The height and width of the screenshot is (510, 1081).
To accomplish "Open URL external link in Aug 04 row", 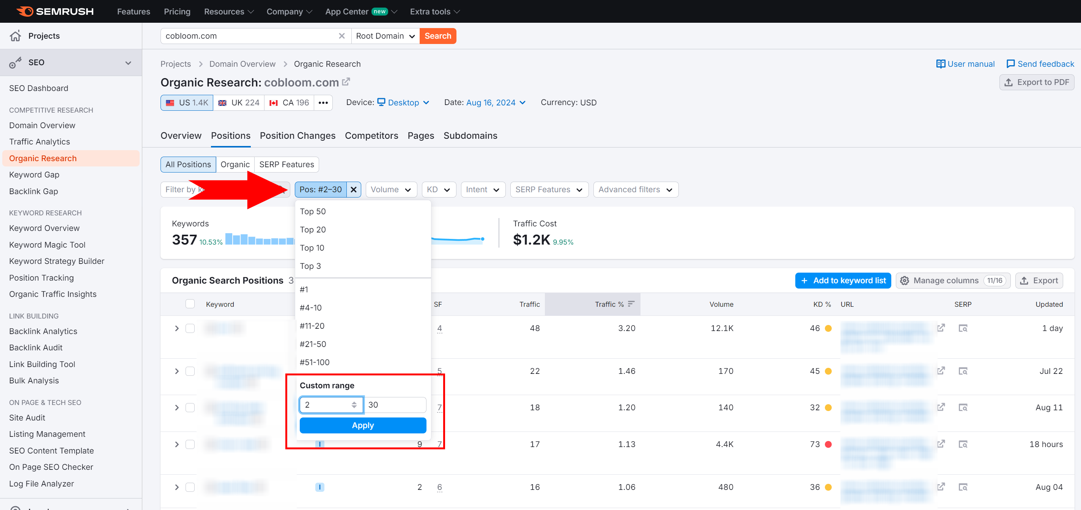I will 941,486.
